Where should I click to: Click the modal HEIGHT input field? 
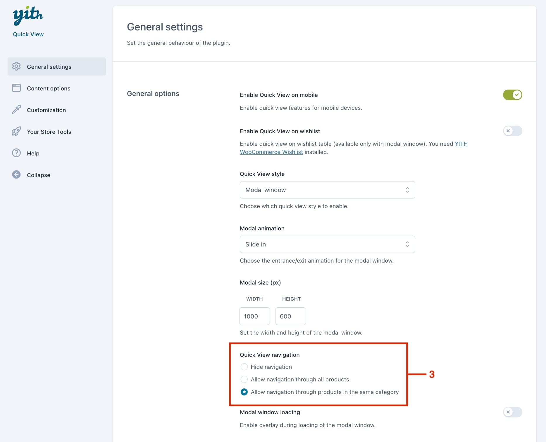[290, 316]
